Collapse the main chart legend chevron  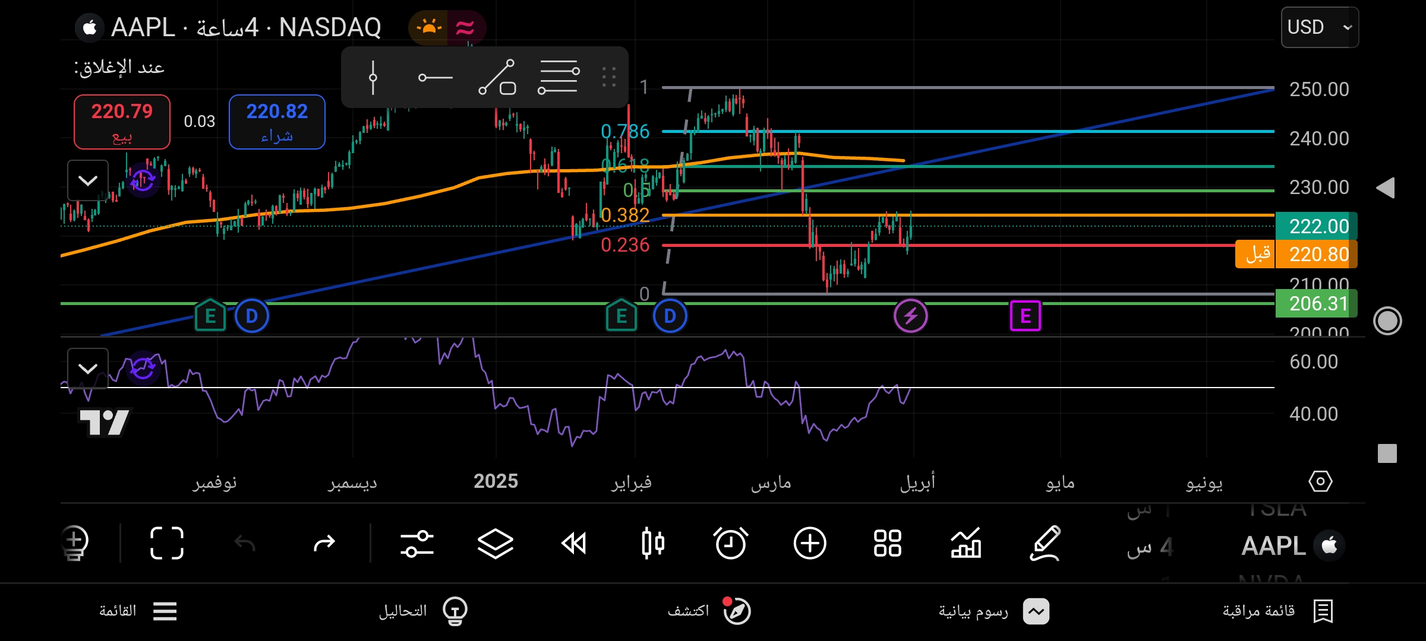click(88, 180)
